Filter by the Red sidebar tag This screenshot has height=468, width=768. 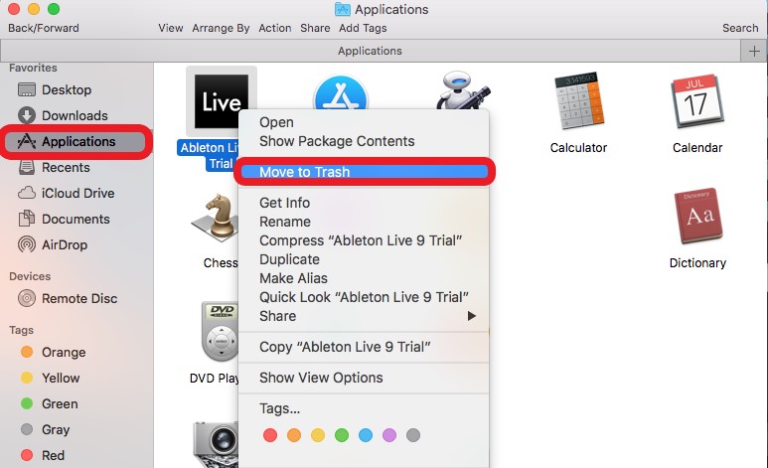[x=42, y=455]
